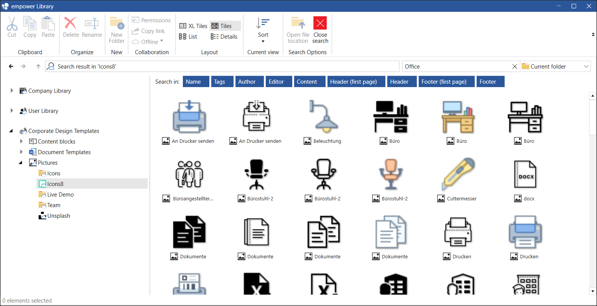The height and width of the screenshot is (306, 597).
Task: Click the Close search red icon
Action: tap(320, 23)
